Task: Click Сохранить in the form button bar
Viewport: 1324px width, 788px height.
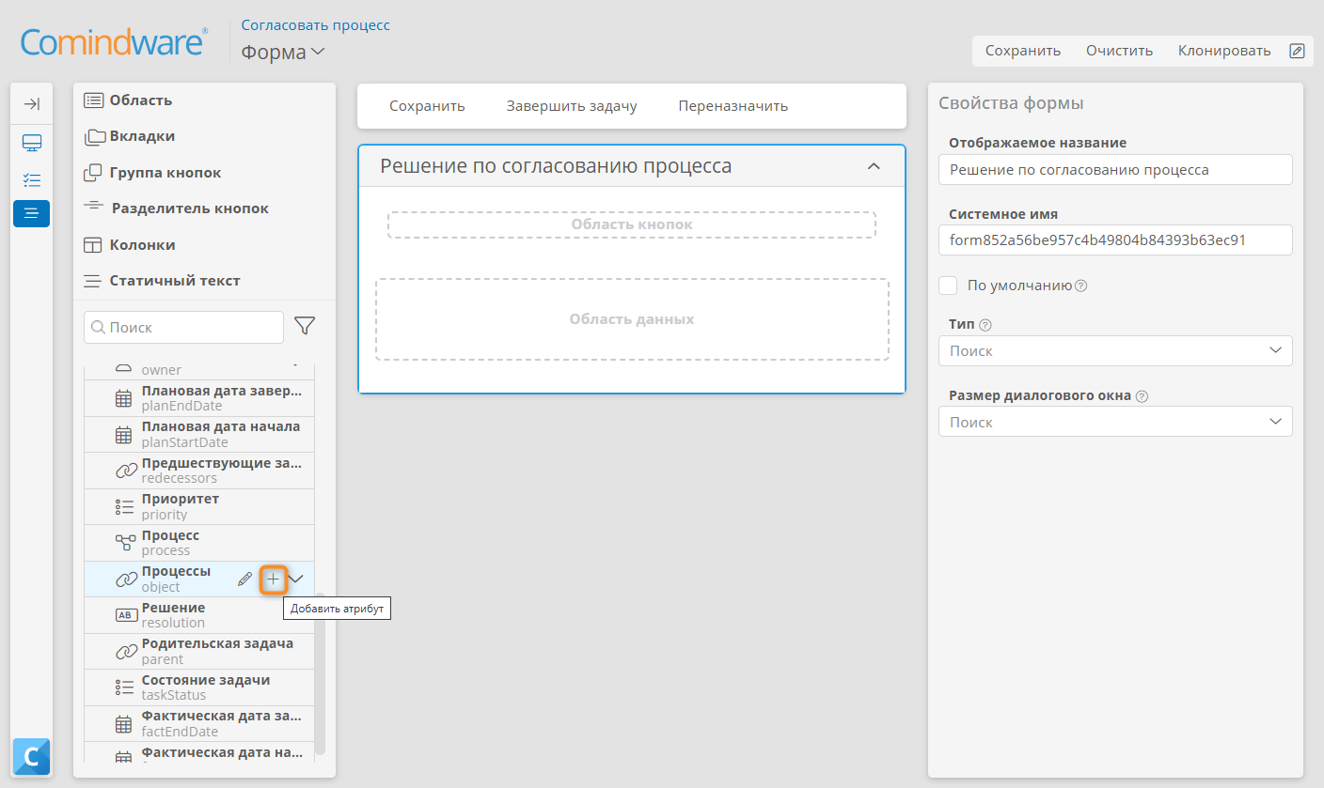Action: tap(427, 106)
